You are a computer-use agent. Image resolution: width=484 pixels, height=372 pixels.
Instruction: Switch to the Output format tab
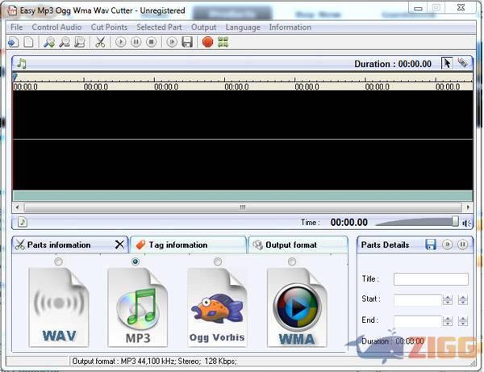[298, 245]
